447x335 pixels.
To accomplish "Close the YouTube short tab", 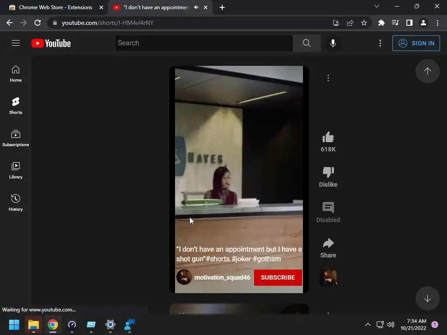I will coord(206,7).
